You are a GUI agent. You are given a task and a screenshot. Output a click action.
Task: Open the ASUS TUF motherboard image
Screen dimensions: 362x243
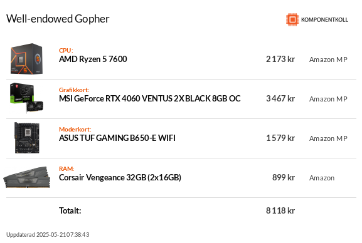click(27, 138)
